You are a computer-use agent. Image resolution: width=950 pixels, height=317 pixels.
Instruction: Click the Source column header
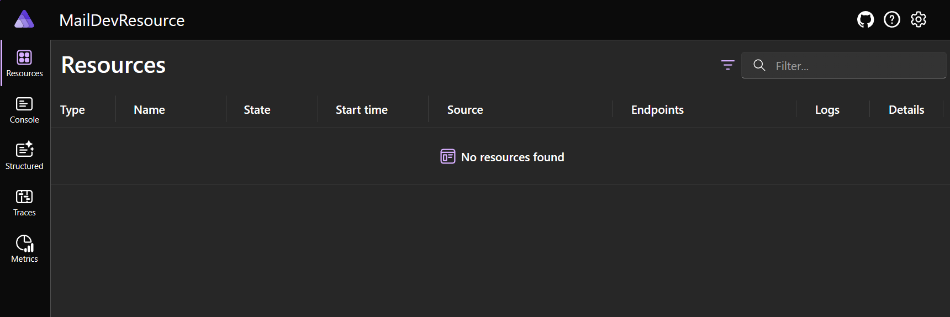click(x=465, y=110)
